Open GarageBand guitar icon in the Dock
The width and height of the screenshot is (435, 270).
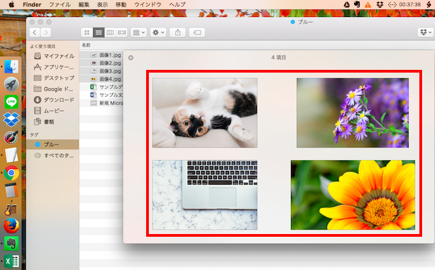click(11, 208)
